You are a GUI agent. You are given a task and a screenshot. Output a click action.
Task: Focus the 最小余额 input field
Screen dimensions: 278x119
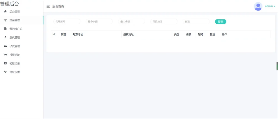coord(99,21)
